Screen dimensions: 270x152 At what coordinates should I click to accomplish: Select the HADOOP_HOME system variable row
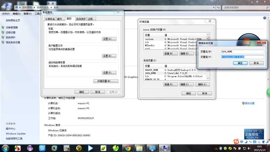point(175,70)
